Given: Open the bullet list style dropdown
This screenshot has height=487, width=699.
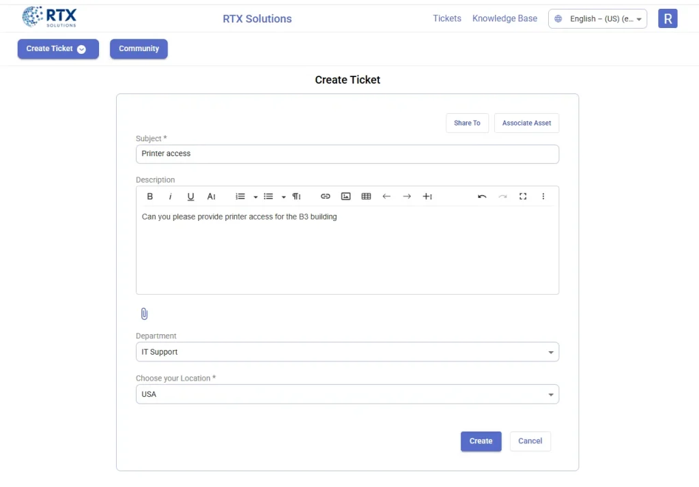Looking at the screenshot, I should point(283,196).
